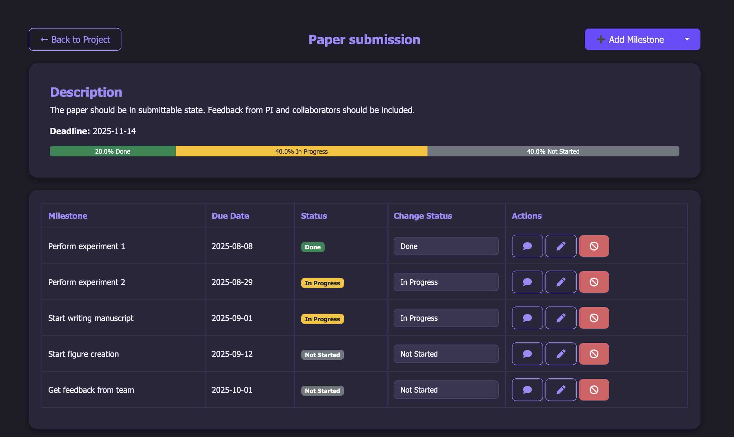Image resolution: width=734 pixels, height=437 pixels.
Task: Edit the Perform experiment 2 milestone
Action: [561, 282]
